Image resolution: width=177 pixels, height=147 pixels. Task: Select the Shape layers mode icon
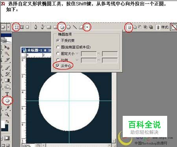[x=16, y=27]
